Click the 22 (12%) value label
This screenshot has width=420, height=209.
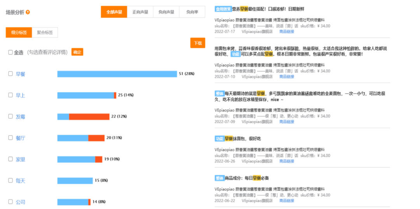click(119, 116)
